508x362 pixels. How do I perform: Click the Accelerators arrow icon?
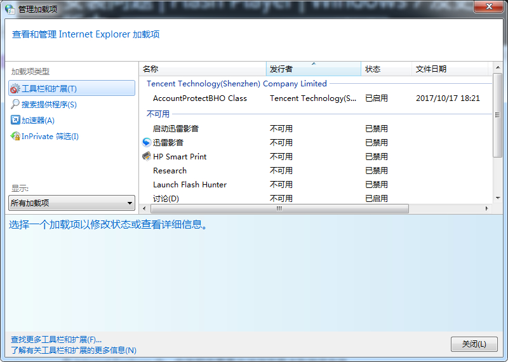point(15,120)
